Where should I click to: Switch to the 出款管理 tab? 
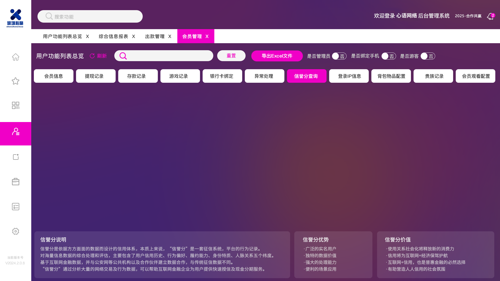[x=155, y=36]
